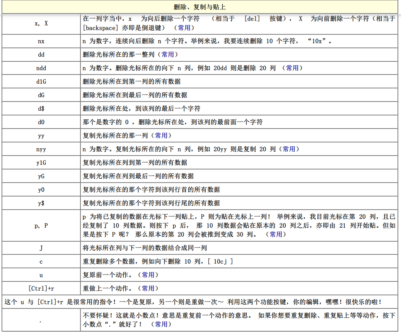This screenshot has width=401, height=332.
Task: Click the 常用 label in the yy row
Action: [161, 136]
